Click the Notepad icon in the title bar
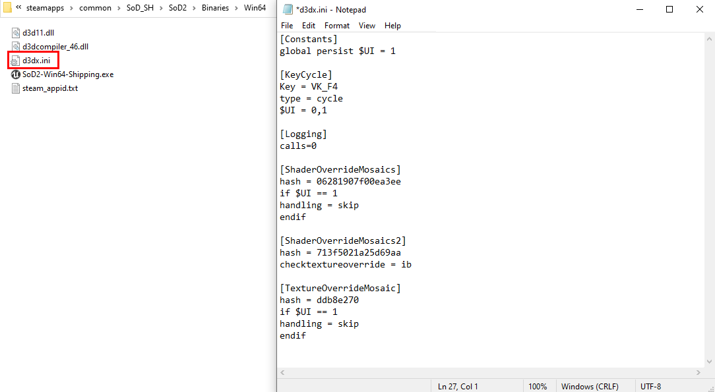Screen dimensions: 715x392 (x=288, y=9)
